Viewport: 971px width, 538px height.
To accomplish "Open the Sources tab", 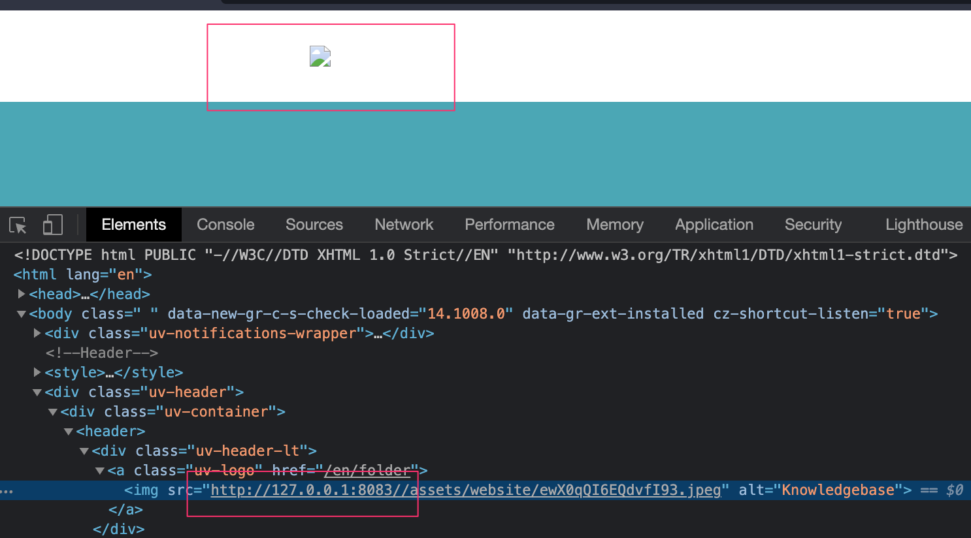I will pyautogui.click(x=314, y=225).
